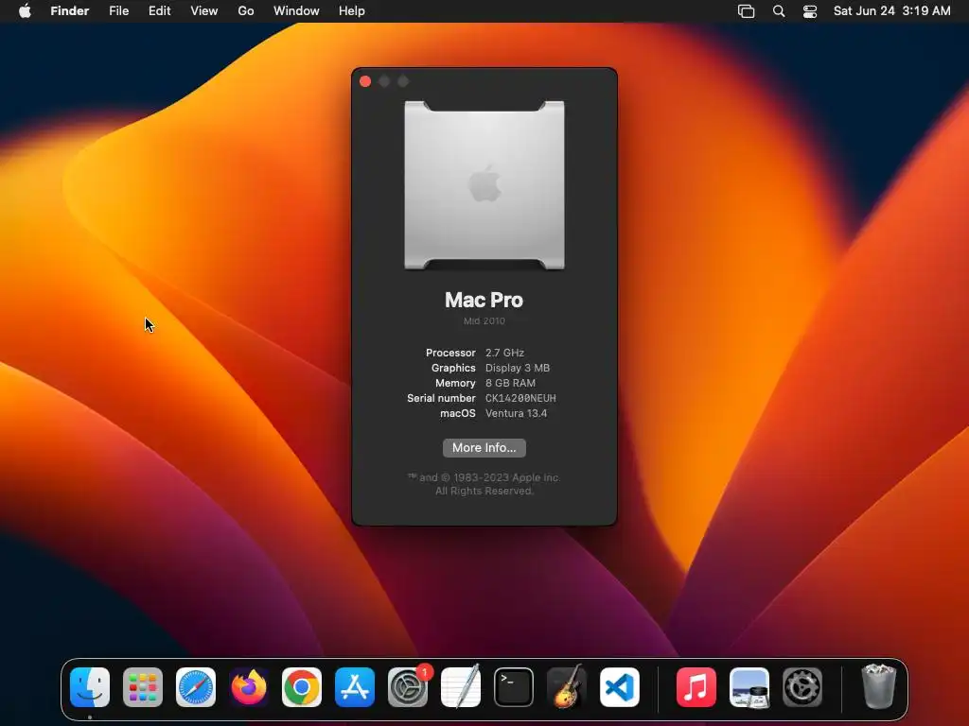Launch Safari from the dock
The image size is (969, 726).
point(196,687)
